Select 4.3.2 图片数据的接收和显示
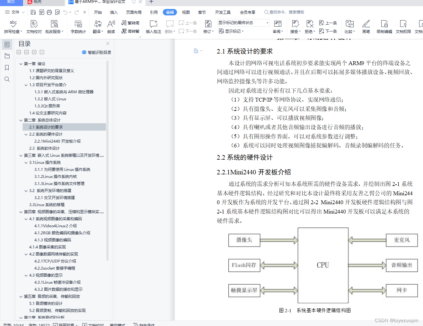 tap(58, 289)
